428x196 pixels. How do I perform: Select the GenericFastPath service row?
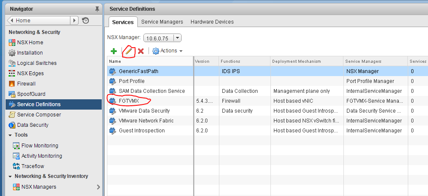267,71
